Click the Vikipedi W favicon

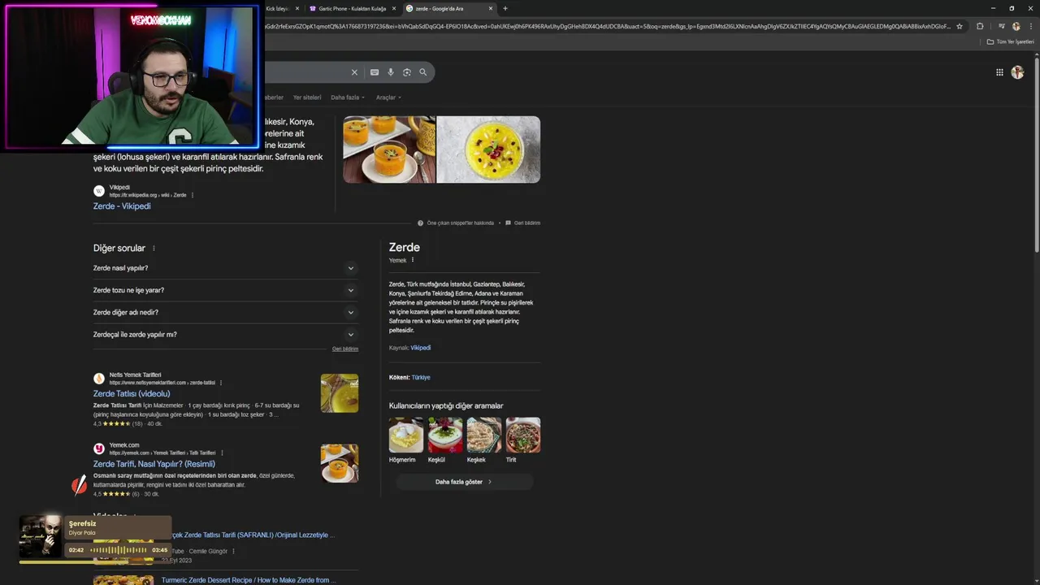[x=99, y=191]
